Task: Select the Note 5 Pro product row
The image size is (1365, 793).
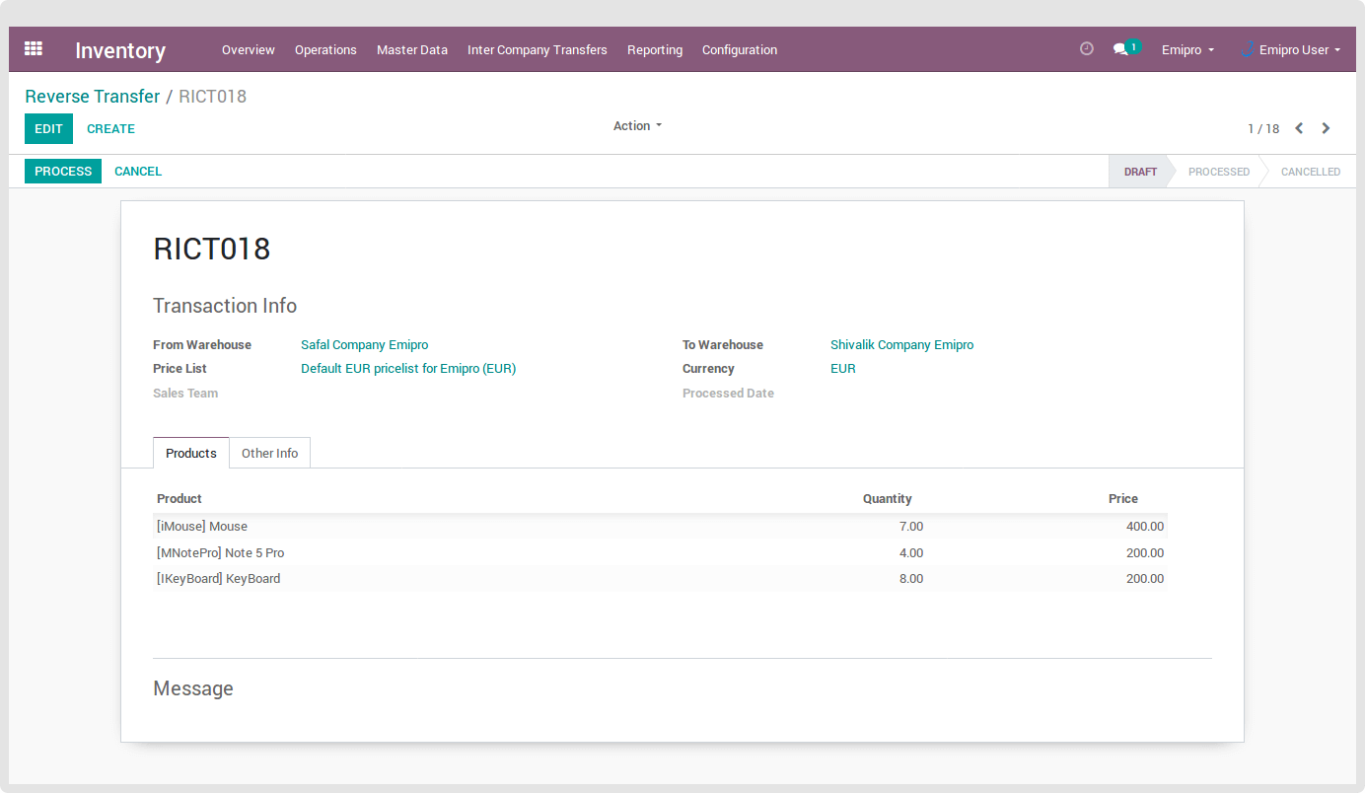Action: pos(221,552)
